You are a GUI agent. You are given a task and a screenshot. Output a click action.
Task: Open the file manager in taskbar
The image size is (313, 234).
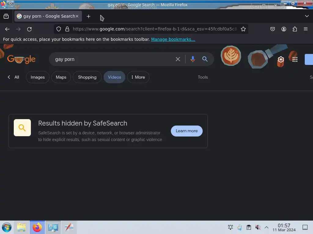(21, 227)
